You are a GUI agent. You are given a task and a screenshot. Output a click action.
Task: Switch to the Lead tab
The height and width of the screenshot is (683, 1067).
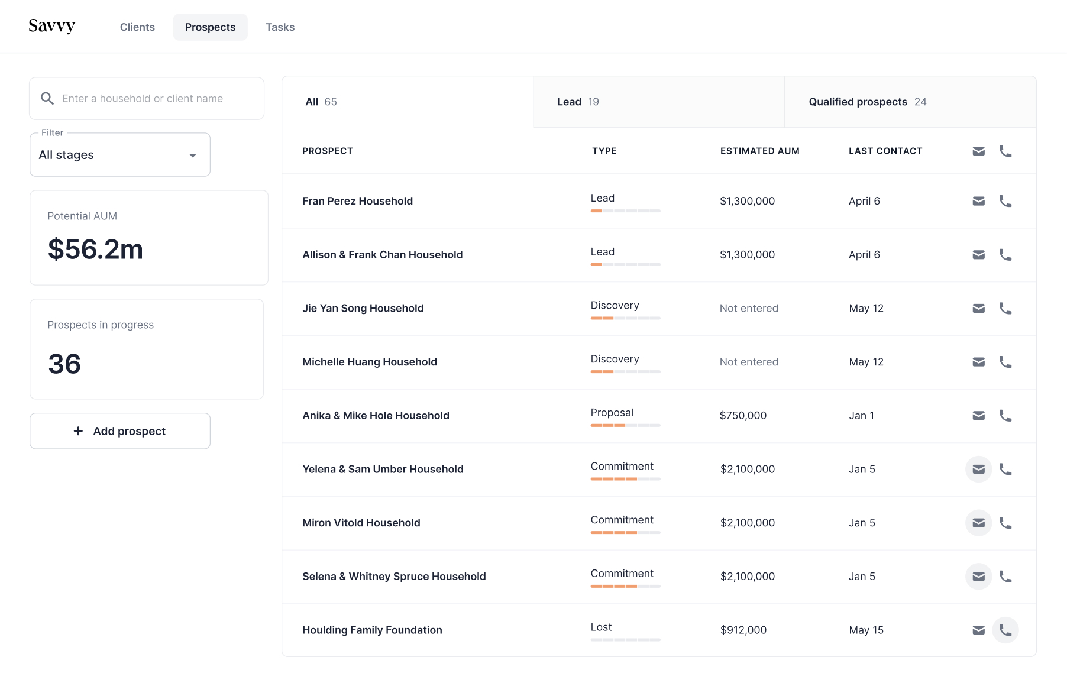pos(658,102)
